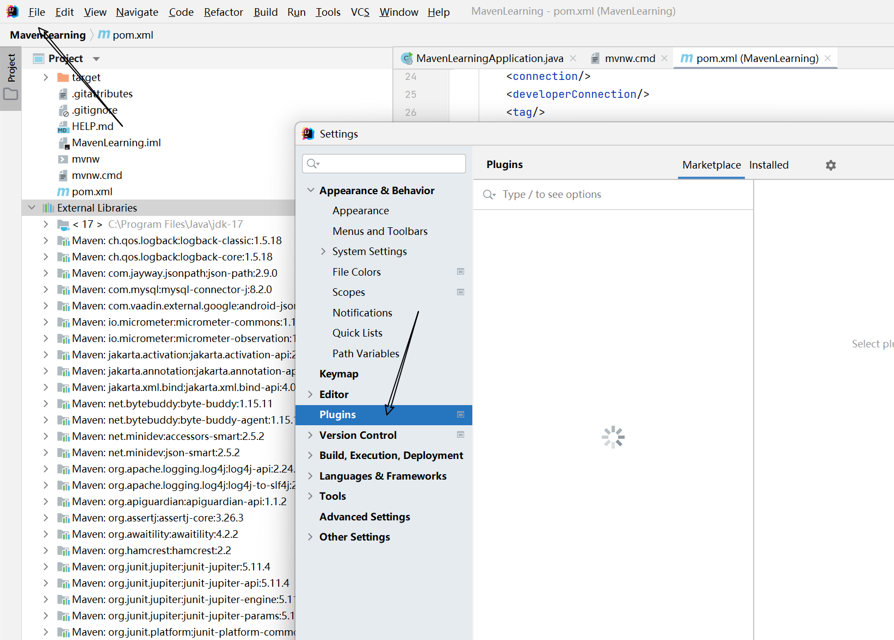This screenshot has height=640, width=894.
Task: Select the .gitattributes file icon
Action: tap(63, 94)
